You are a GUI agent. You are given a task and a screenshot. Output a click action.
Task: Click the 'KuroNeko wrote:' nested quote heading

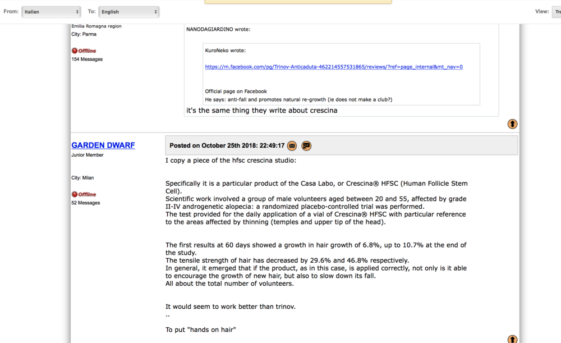[x=226, y=51]
